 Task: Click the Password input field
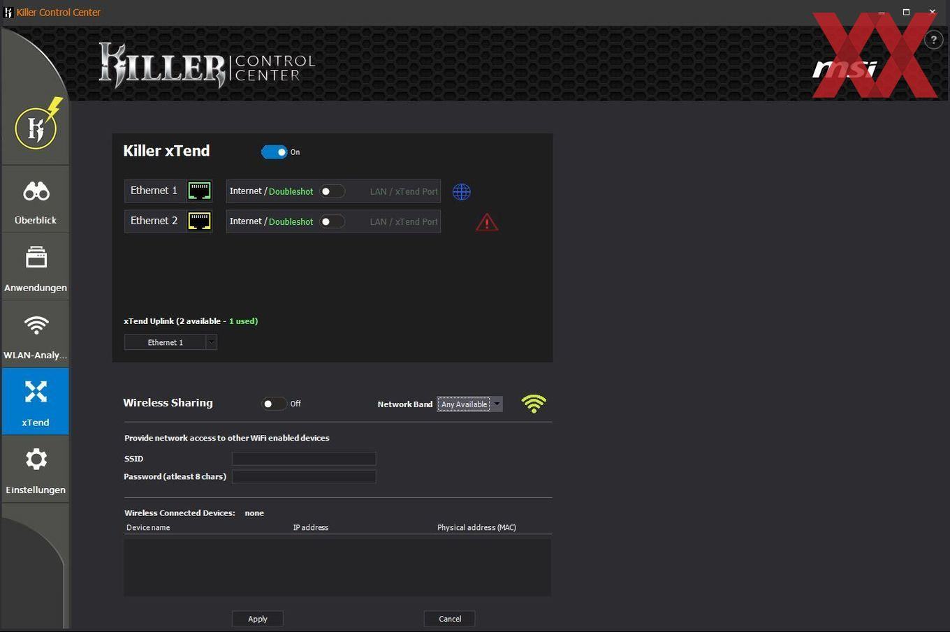click(304, 476)
